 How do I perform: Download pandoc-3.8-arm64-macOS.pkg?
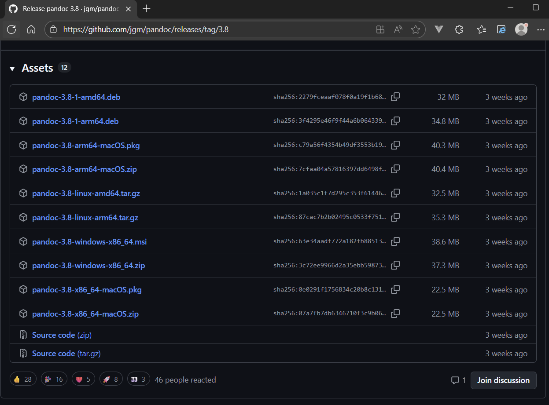(x=86, y=146)
